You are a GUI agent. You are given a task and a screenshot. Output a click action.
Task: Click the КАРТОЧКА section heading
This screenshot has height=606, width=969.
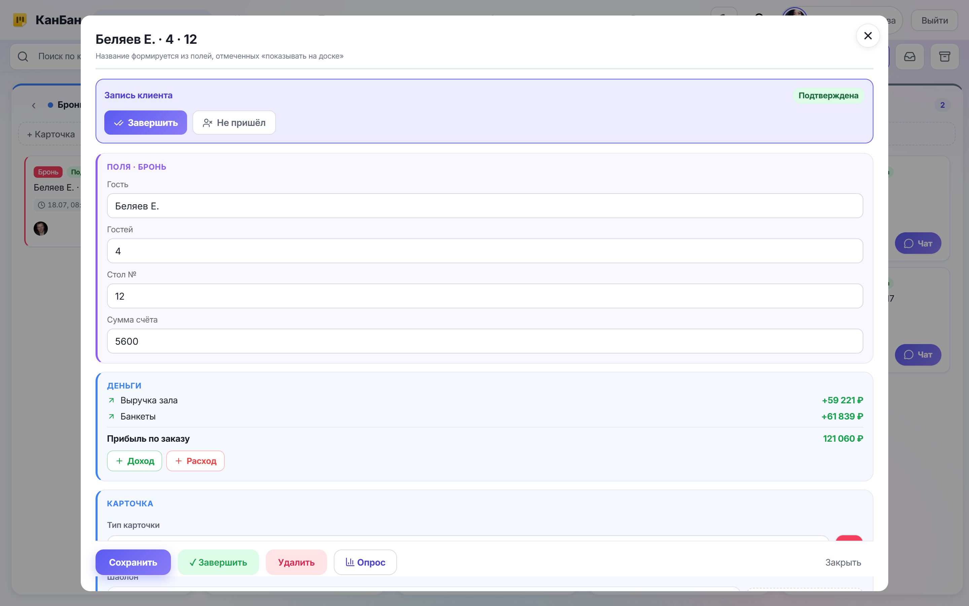click(x=130, y=504)
